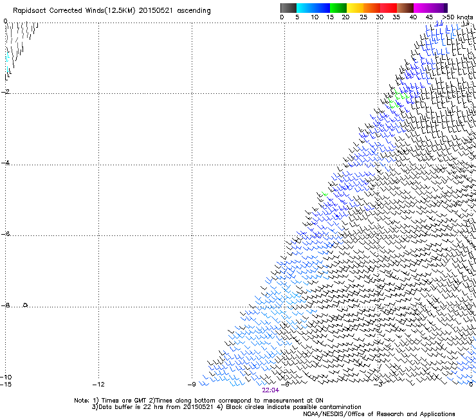
Task: Click the purple '22:04' time label
Action: 270,390
